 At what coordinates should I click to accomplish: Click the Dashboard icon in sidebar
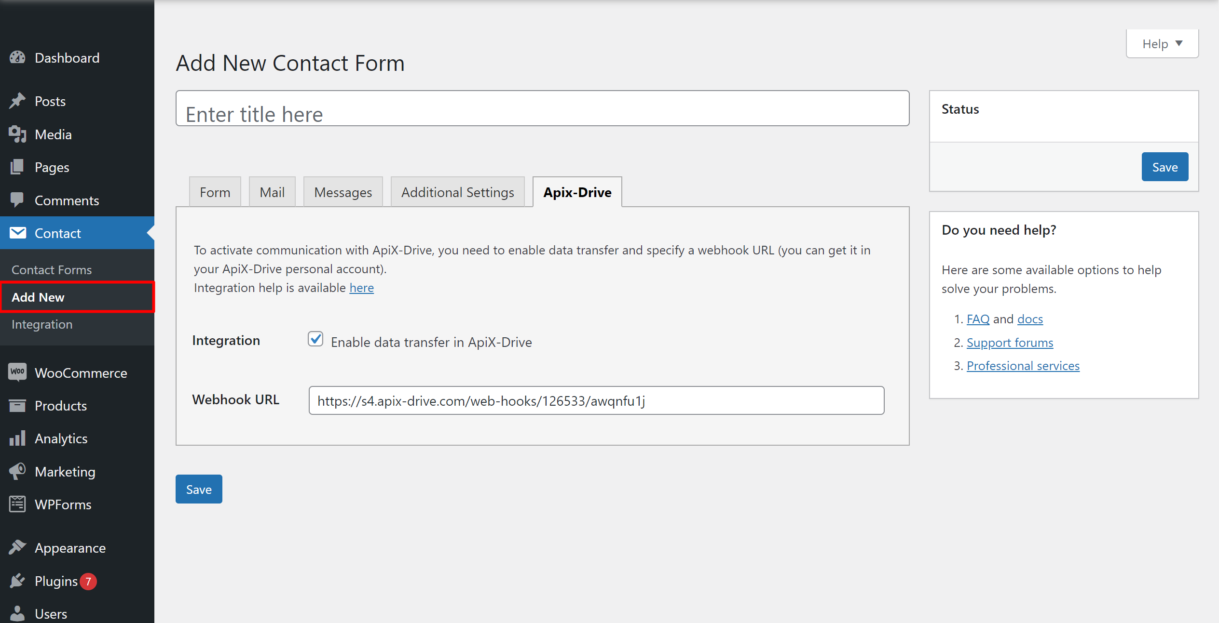[18, 58]
